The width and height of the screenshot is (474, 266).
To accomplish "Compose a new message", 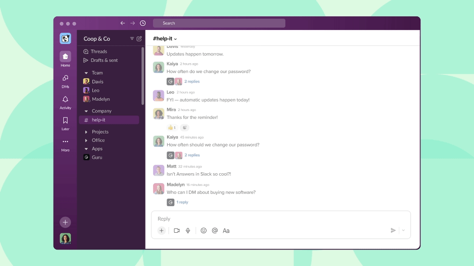I will (139, 38).
